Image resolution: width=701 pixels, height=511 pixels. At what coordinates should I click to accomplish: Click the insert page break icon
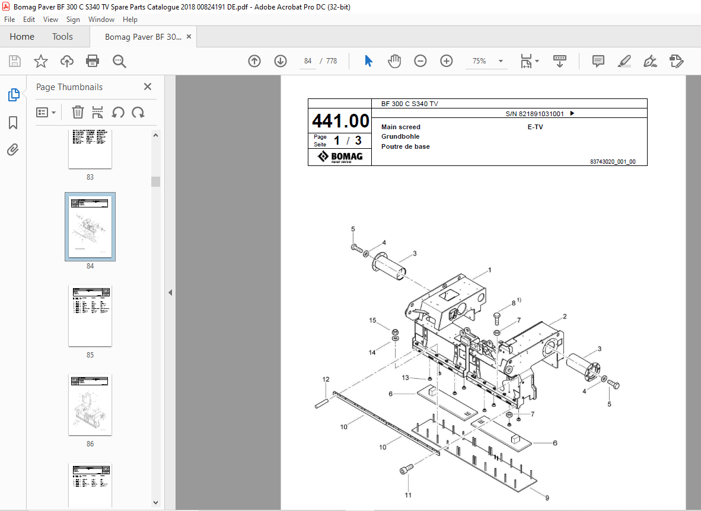tap(97, 112)
